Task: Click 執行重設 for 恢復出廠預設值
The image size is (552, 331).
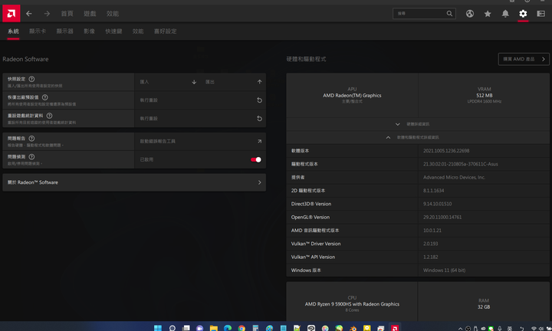Action: coord(200,100)
